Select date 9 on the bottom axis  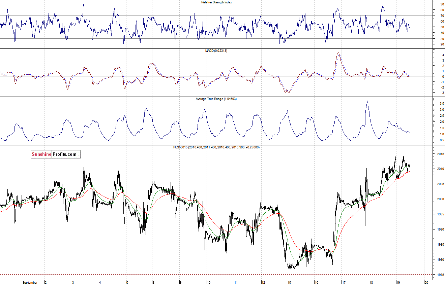pyautogui.click(x=181, y=282)
